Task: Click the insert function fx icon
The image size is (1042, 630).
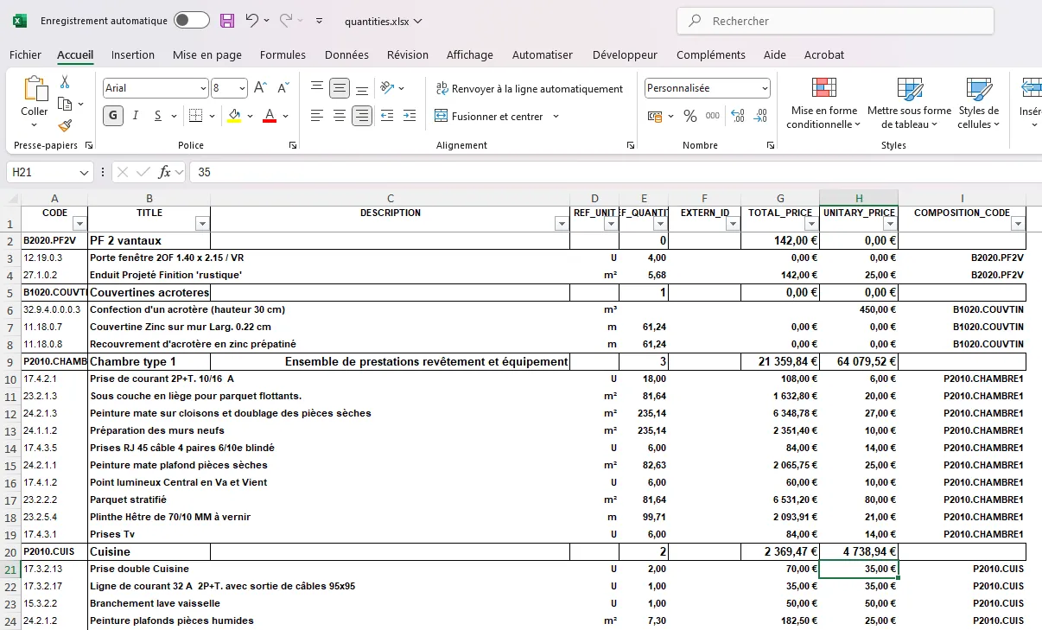Action: pos(164,172)
